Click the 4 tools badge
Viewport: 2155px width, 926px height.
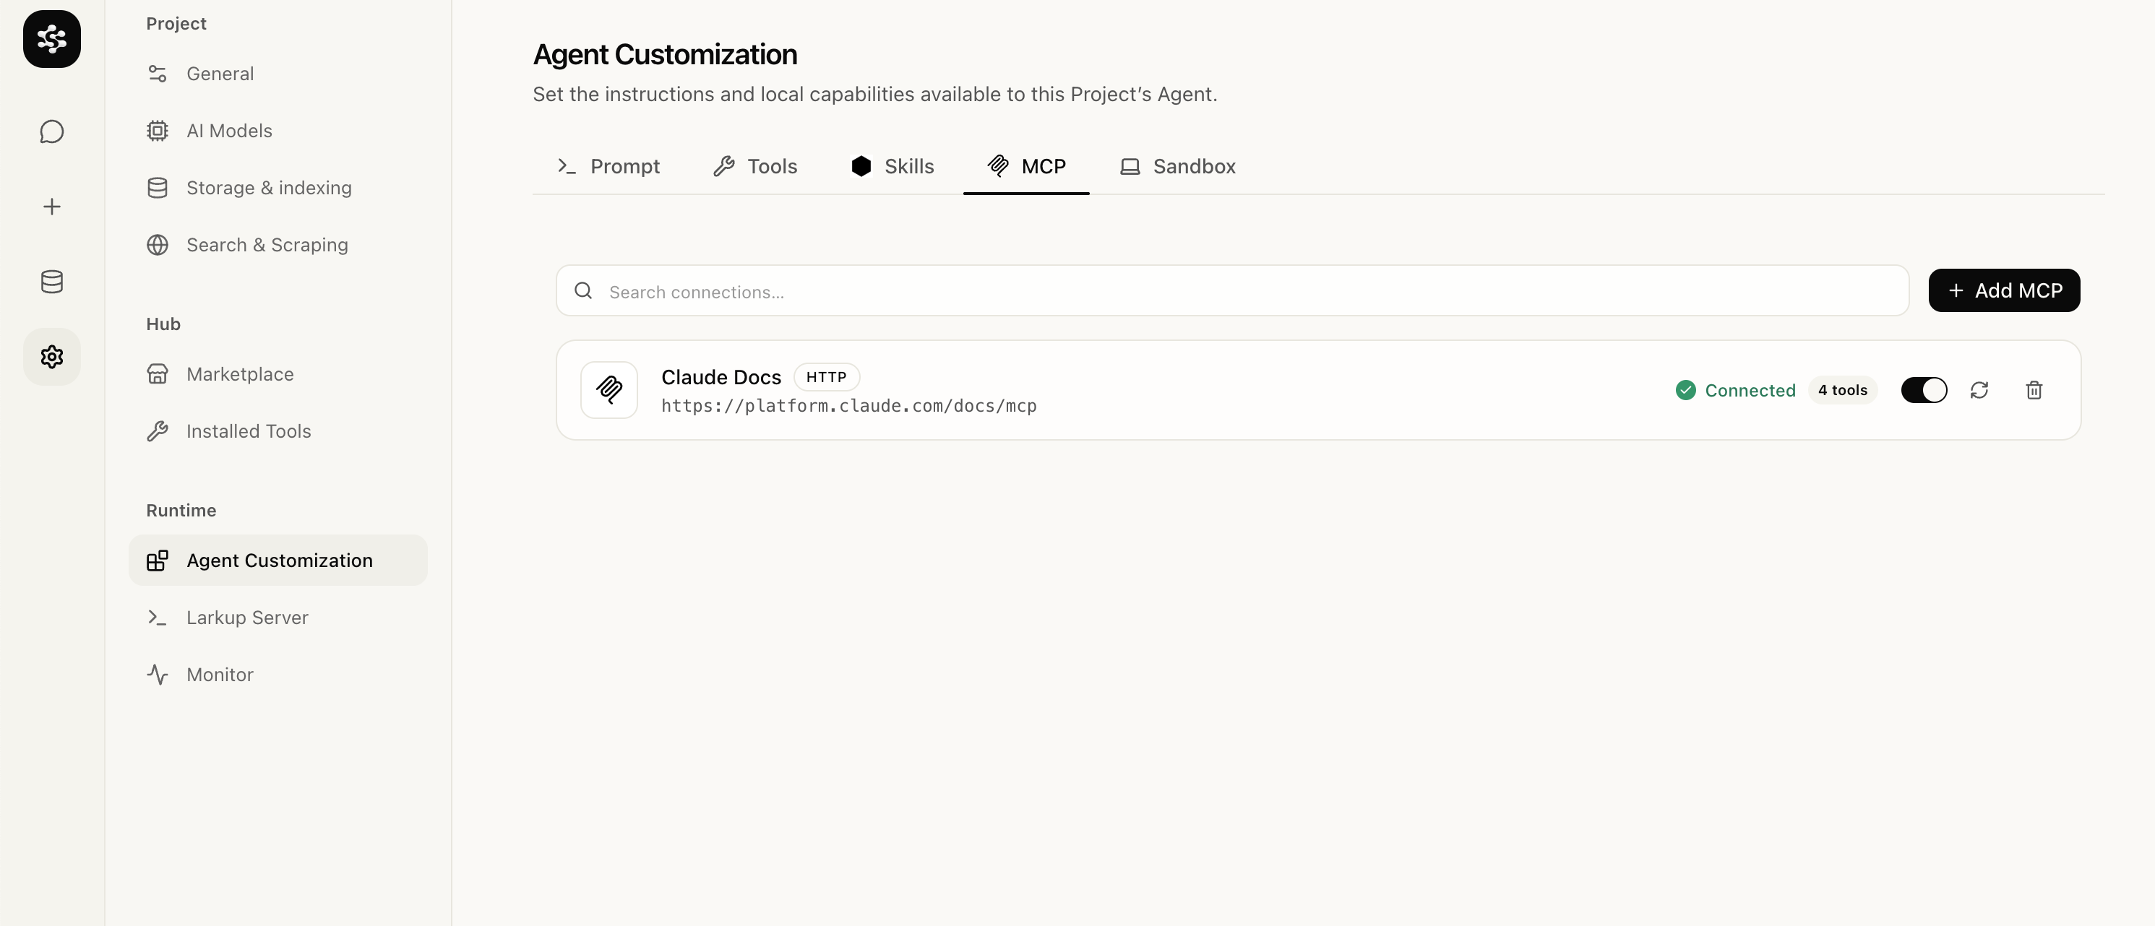point(1842,390)
